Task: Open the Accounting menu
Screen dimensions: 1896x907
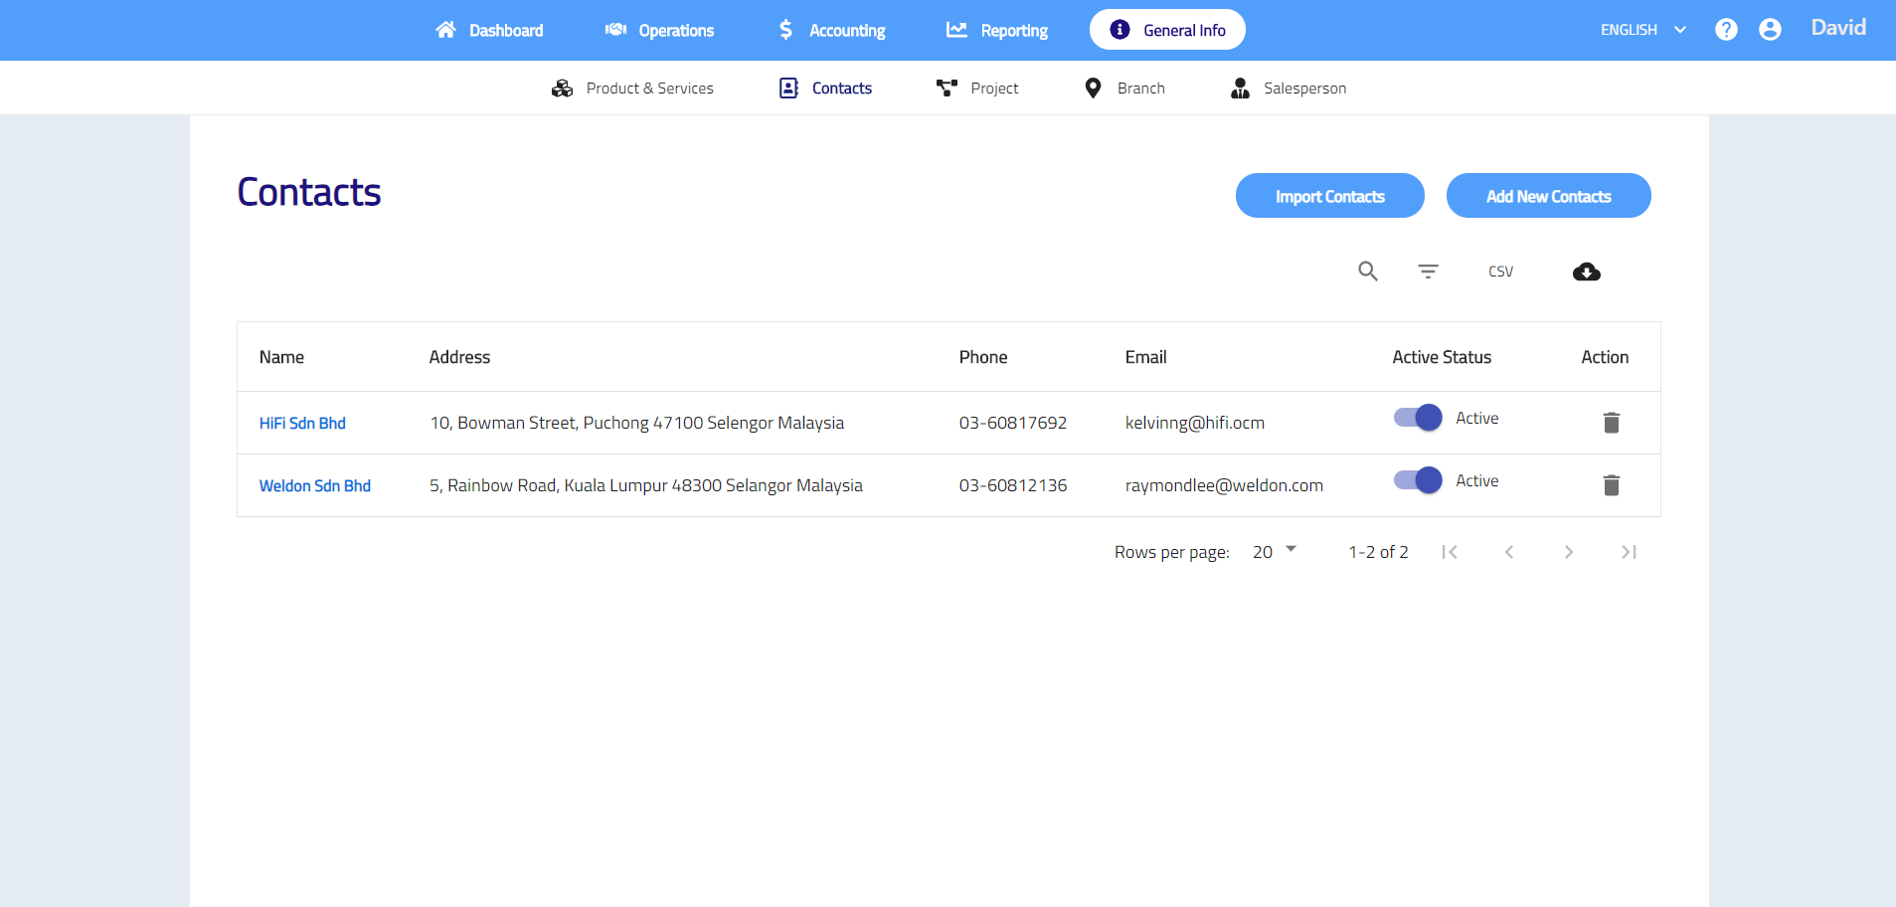Action: click(831, 30)
